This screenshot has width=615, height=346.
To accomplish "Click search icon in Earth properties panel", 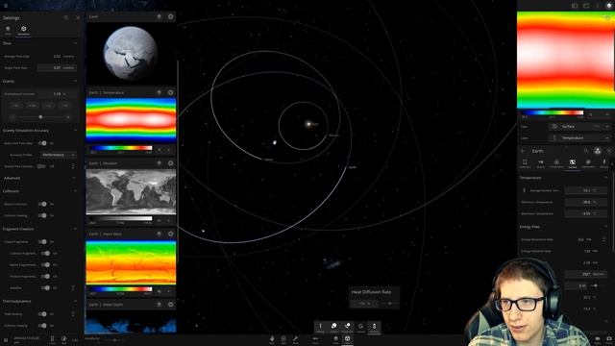I will tap(585, 151).
